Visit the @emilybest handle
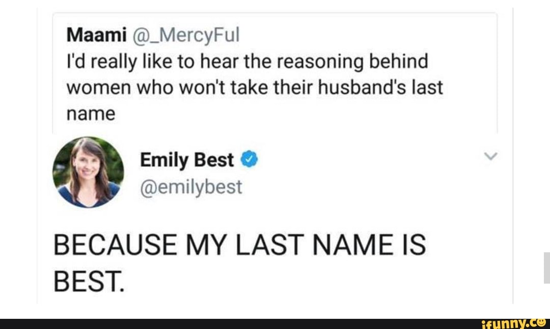The height and width of the screenshot is (329, 550). pos(191,187)
